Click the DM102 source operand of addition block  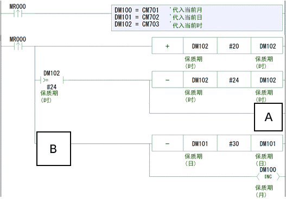tap(200, 46)
